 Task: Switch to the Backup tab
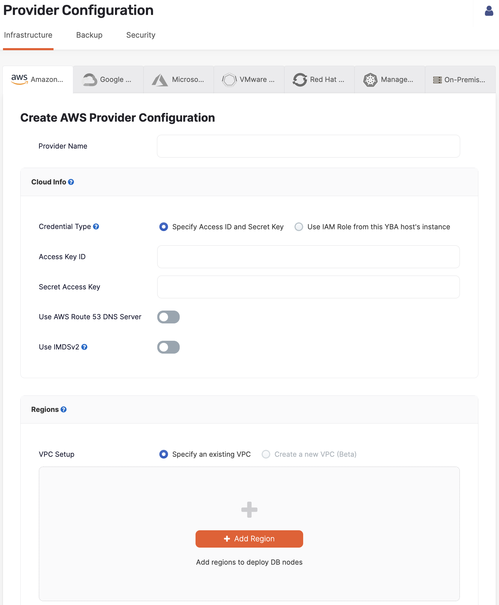point(89,35)
